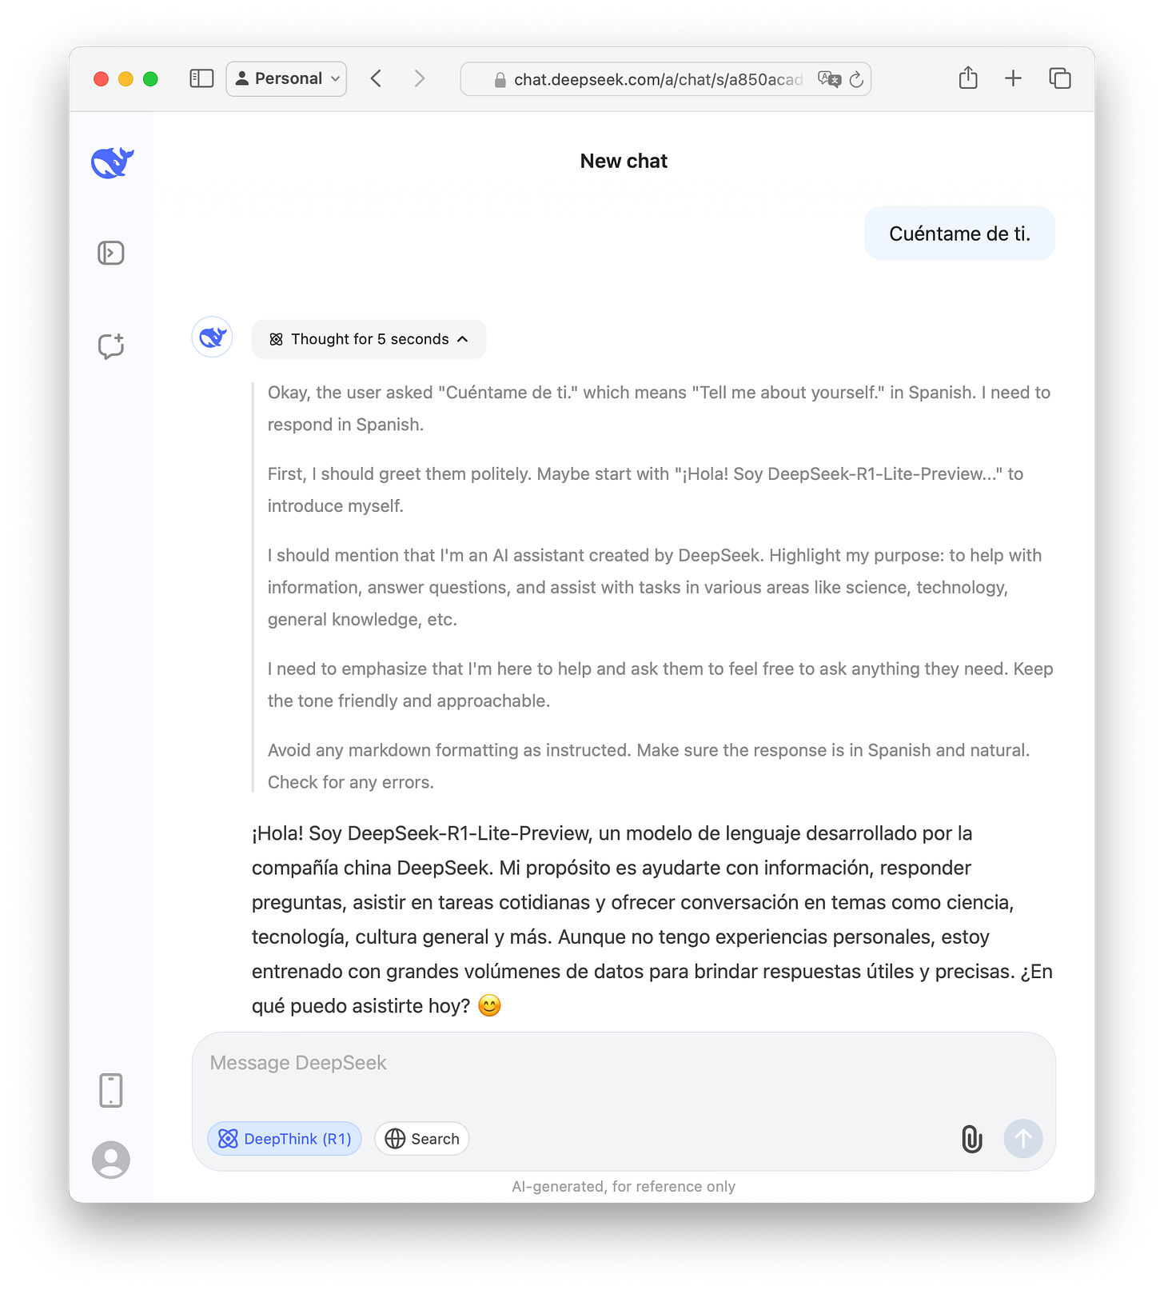Screen dimensions: 1164x1294
Task: Click the thought paragraph starting Okay, the user asked
Action: pos(660,409)
